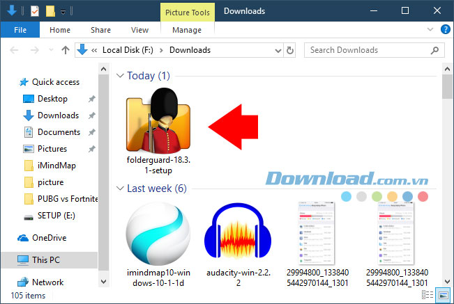The image size is (454, 304).
Task: Click the Downloads icon in address bar
Action: pos(82,49)
